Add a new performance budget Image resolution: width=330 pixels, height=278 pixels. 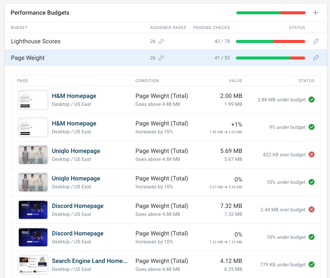tap(316, 12)
